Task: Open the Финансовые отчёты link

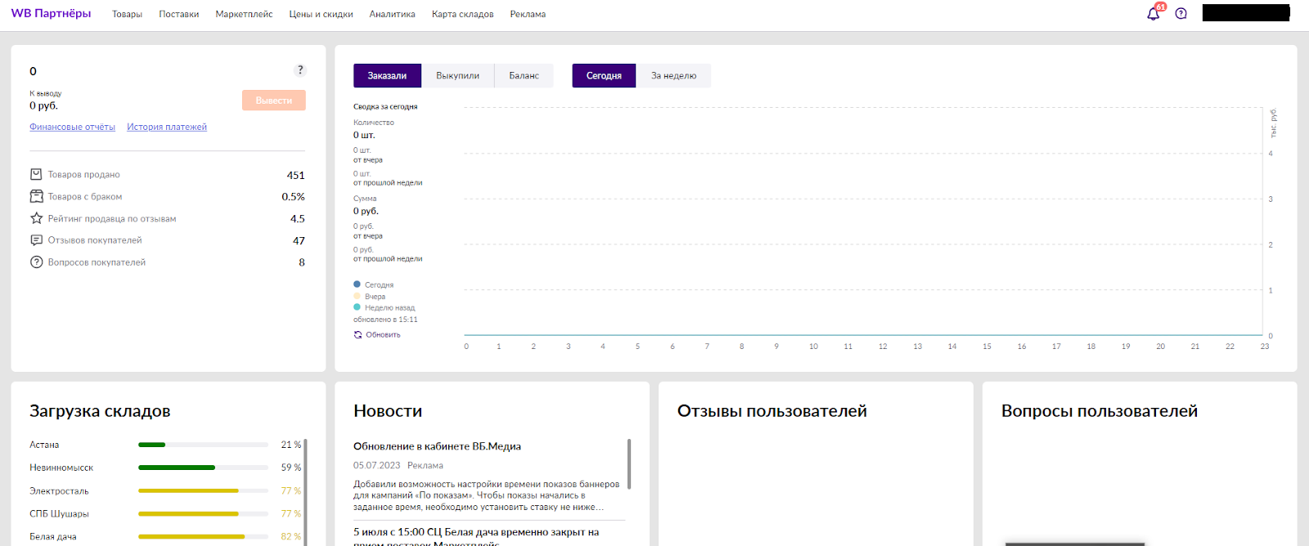Action: [x=72, y=128]
